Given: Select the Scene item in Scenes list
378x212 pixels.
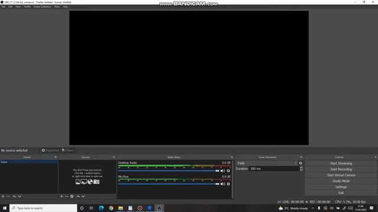Looking at the screenshot, I should point(29,162).
